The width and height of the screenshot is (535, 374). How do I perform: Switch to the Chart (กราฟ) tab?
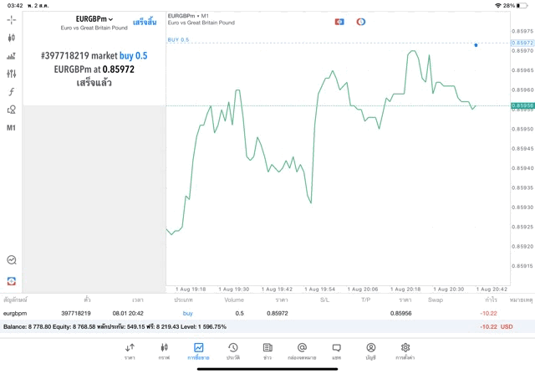point(164,351)
